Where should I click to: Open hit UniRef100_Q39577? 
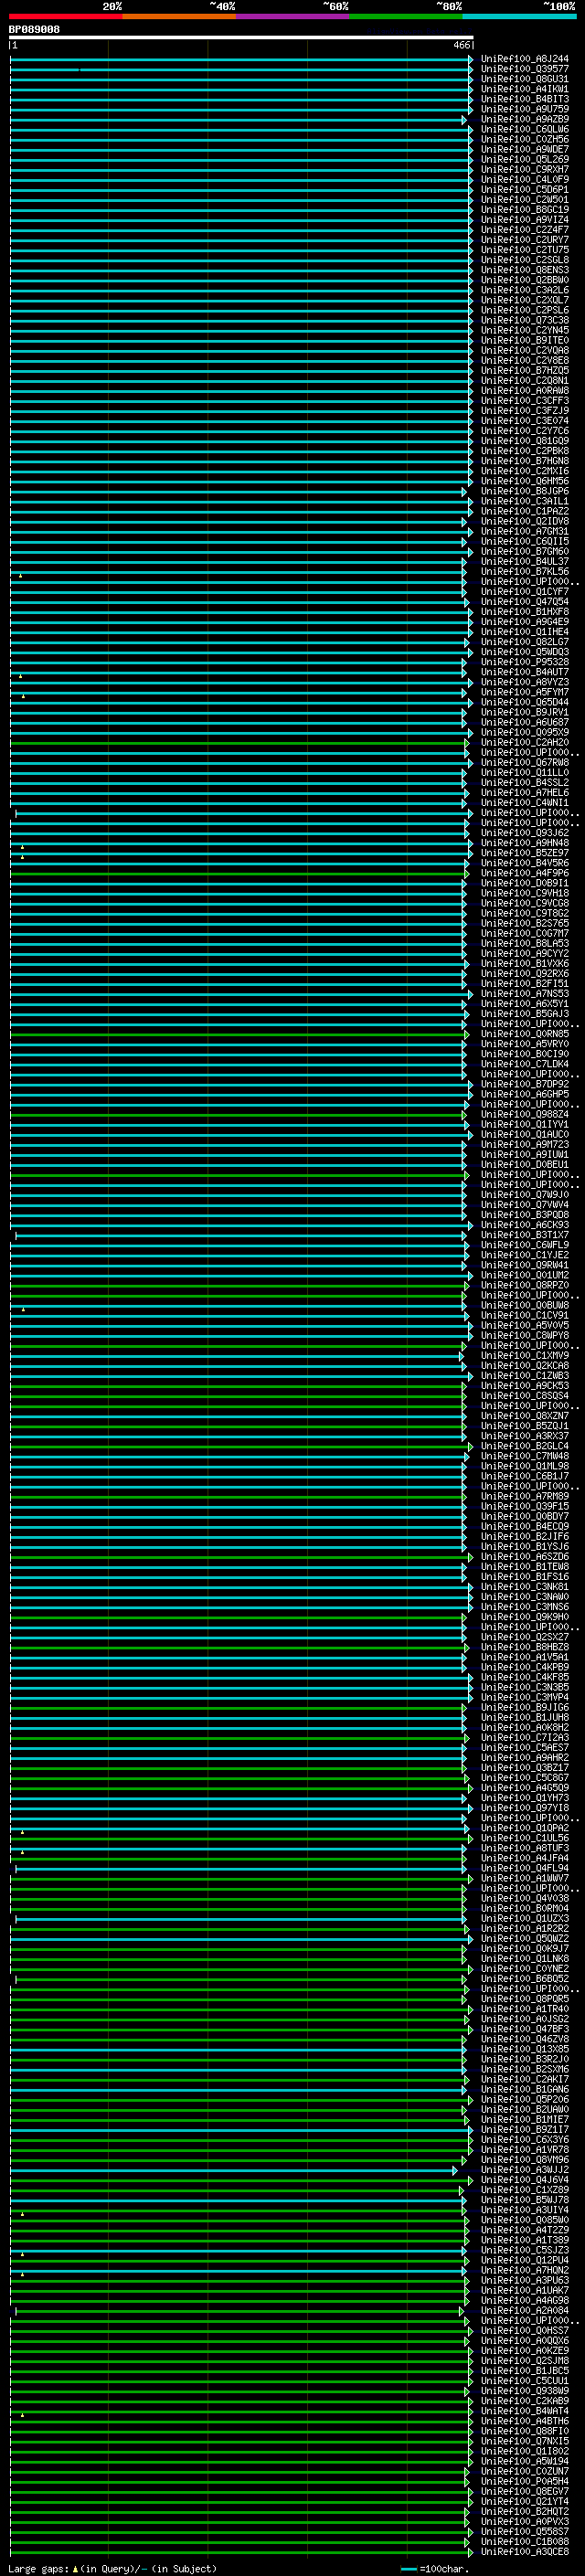[x=525, y=69]
